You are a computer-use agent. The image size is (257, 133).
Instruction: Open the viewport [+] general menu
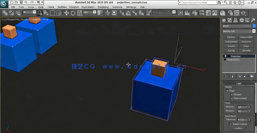coord(3,19)
